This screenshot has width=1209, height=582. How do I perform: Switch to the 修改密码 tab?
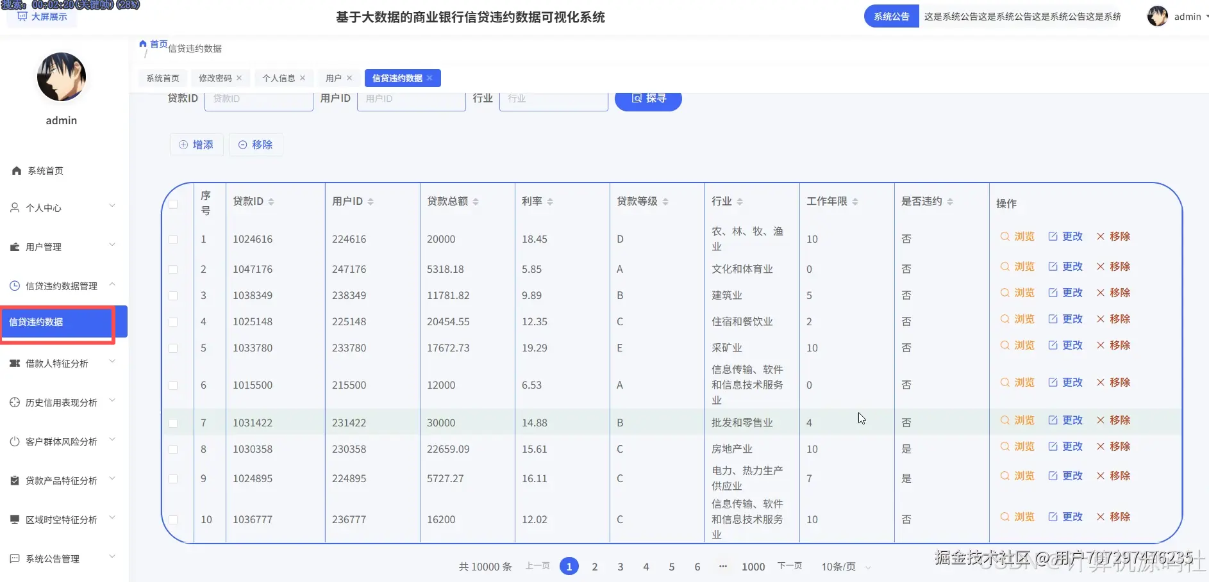pos(215,77)
